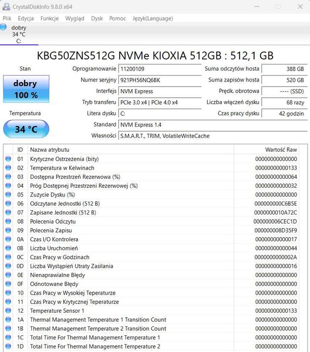Click status icon for Nienaprawialne Błędy row

click(8, 275)
